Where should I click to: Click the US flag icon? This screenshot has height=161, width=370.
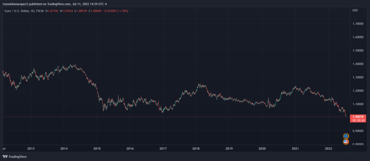click(346, 142)
